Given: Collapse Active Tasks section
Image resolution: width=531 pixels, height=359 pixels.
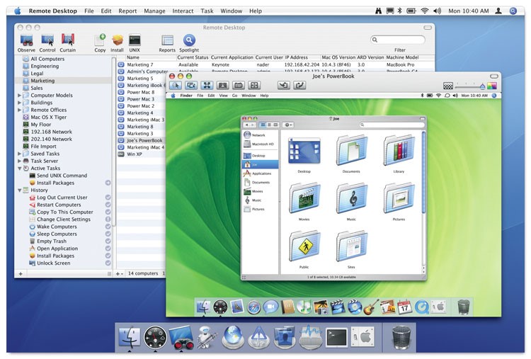Looking at the screenshot, I should click(19, 169).
